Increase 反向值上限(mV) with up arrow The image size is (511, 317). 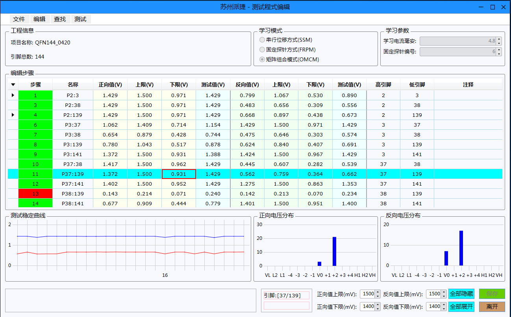point(444,292)
